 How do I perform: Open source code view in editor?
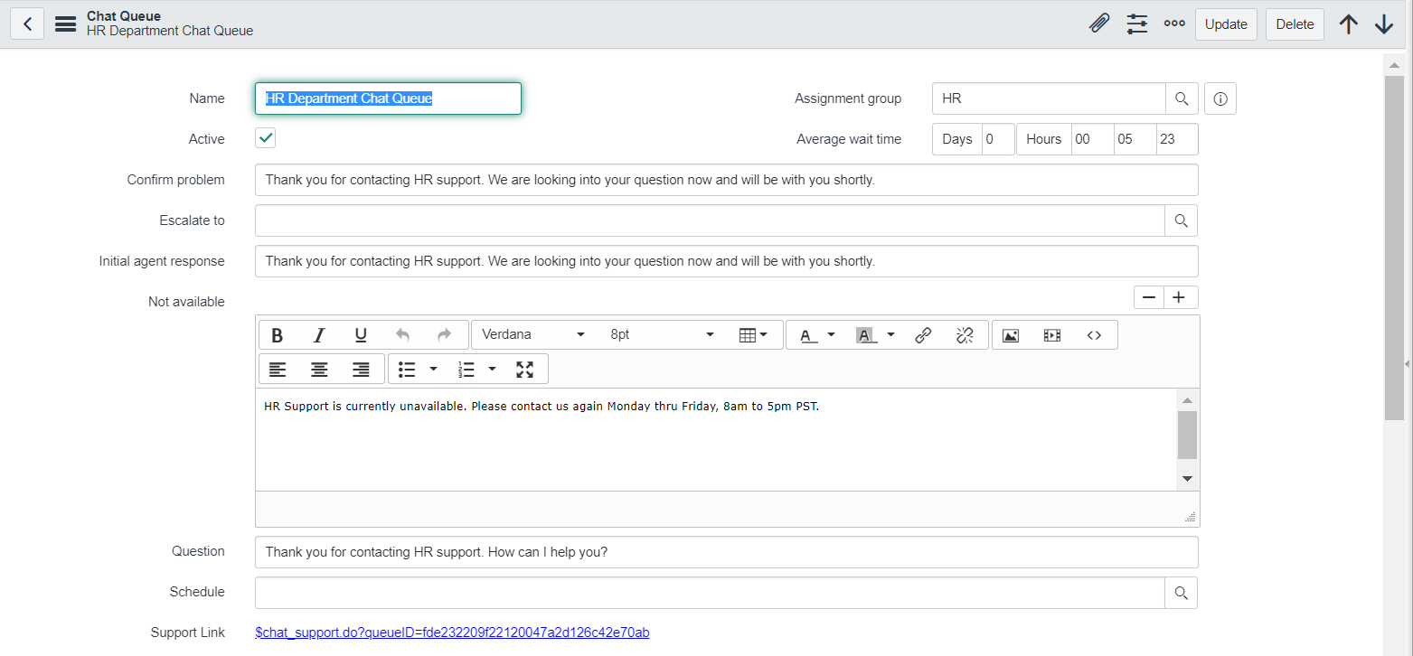coord(1094,335)
